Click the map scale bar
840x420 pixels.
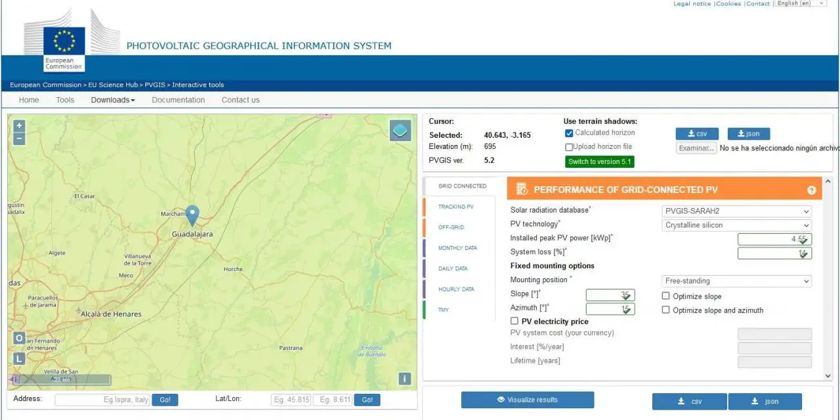click(62, 380)
